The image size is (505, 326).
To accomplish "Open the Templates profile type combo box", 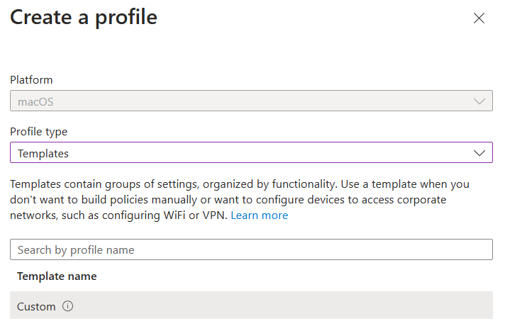I will point(241,153).
